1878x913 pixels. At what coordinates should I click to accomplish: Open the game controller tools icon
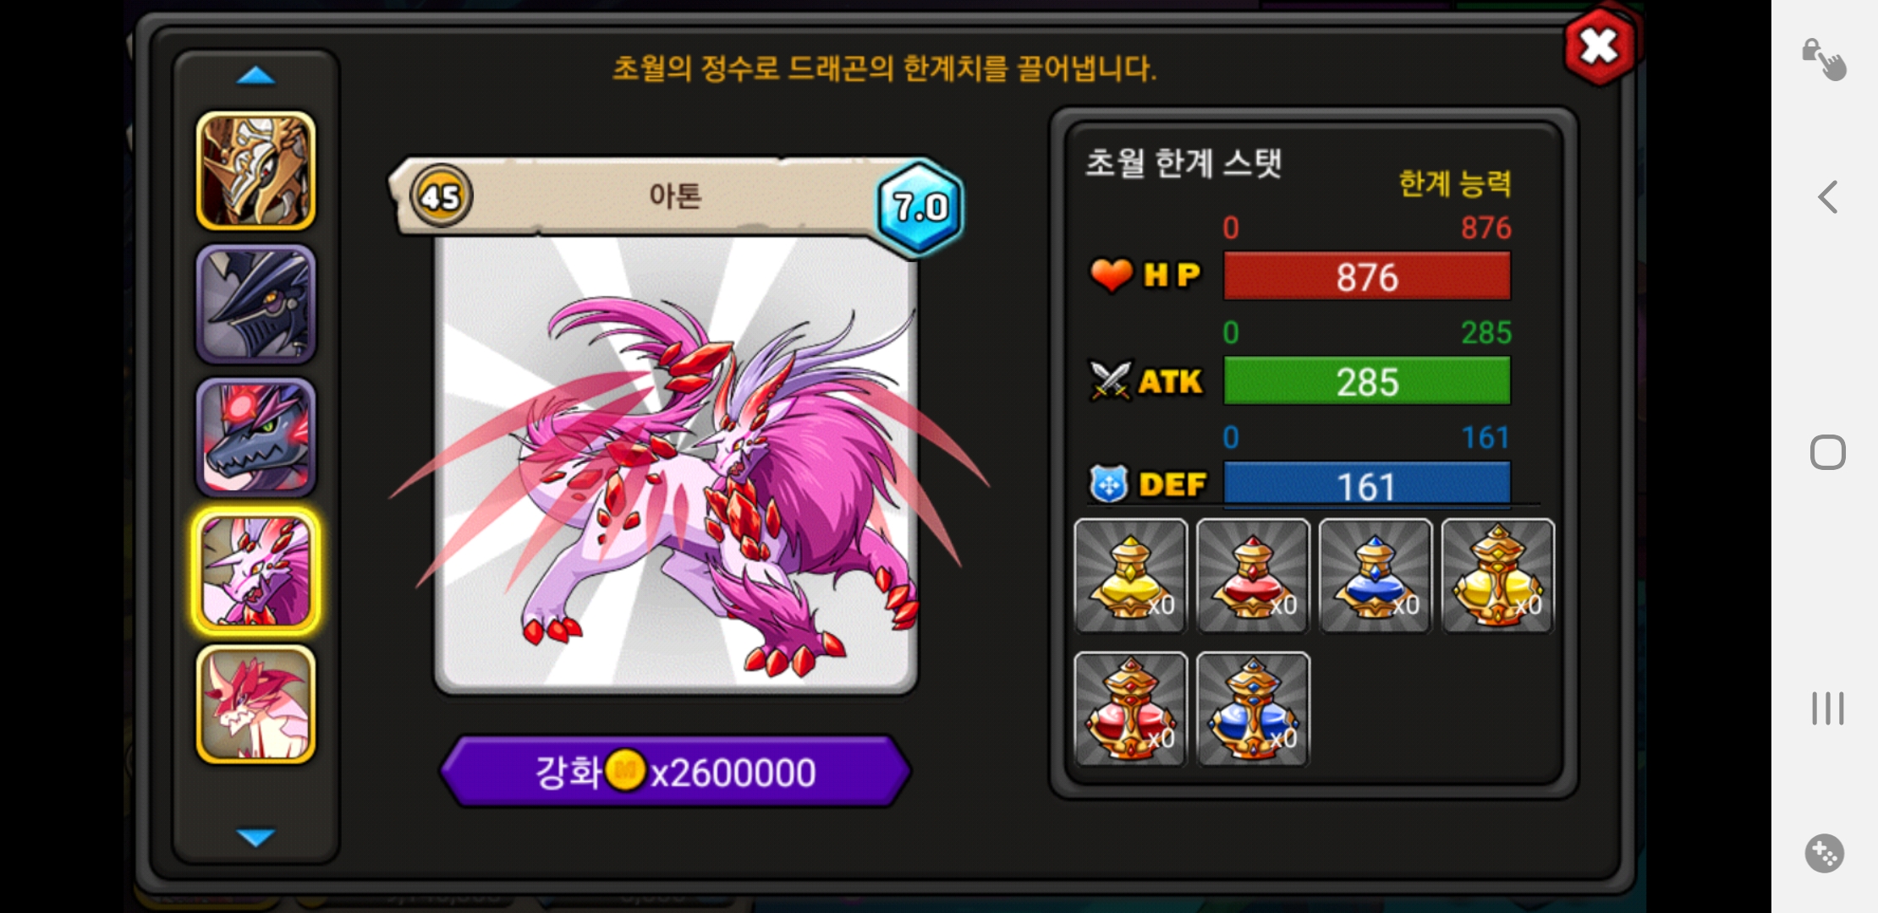[1824, 853]
